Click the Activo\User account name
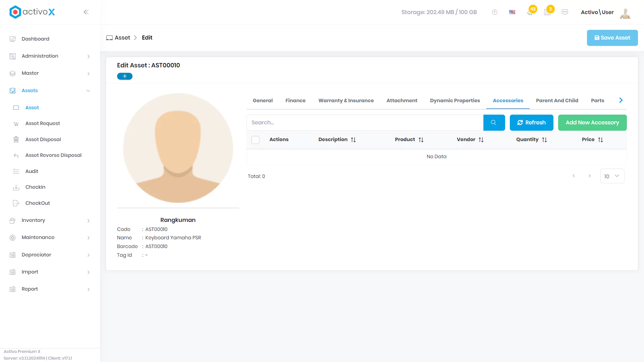This screenshot has width=644, height=362. [x=597, y=12]
